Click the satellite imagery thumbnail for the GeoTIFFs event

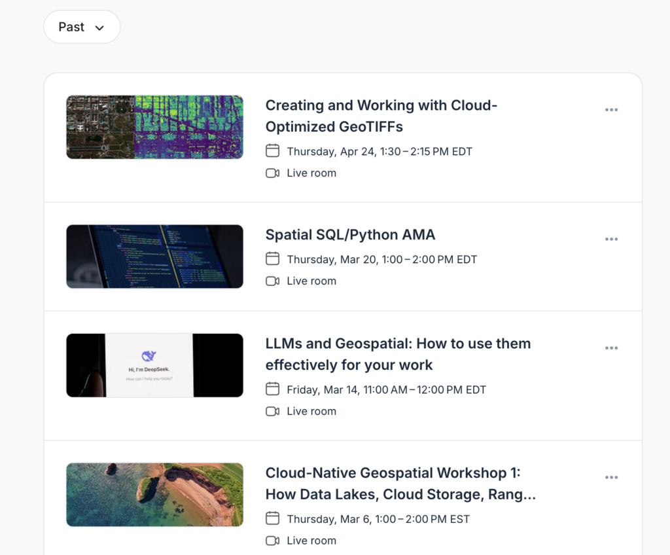click(x=154, y=127)
